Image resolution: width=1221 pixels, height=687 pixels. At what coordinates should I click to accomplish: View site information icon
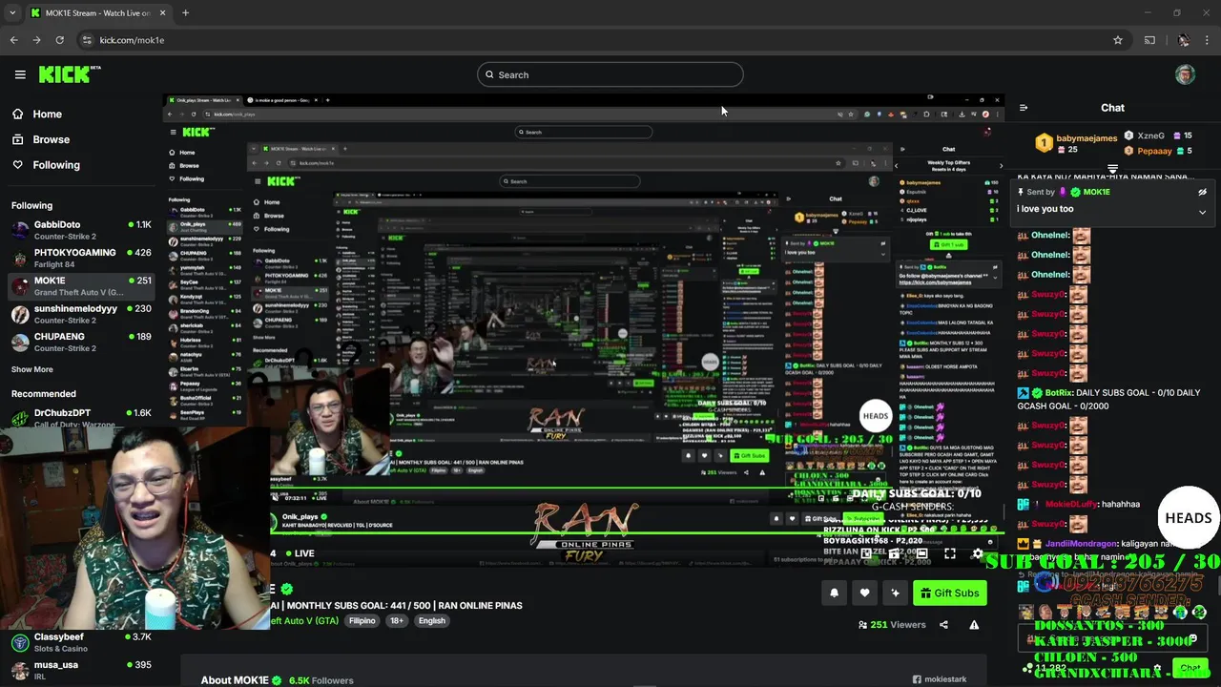87,40
